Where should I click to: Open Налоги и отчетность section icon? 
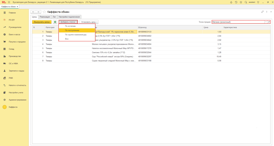click(x=5, y=85)
